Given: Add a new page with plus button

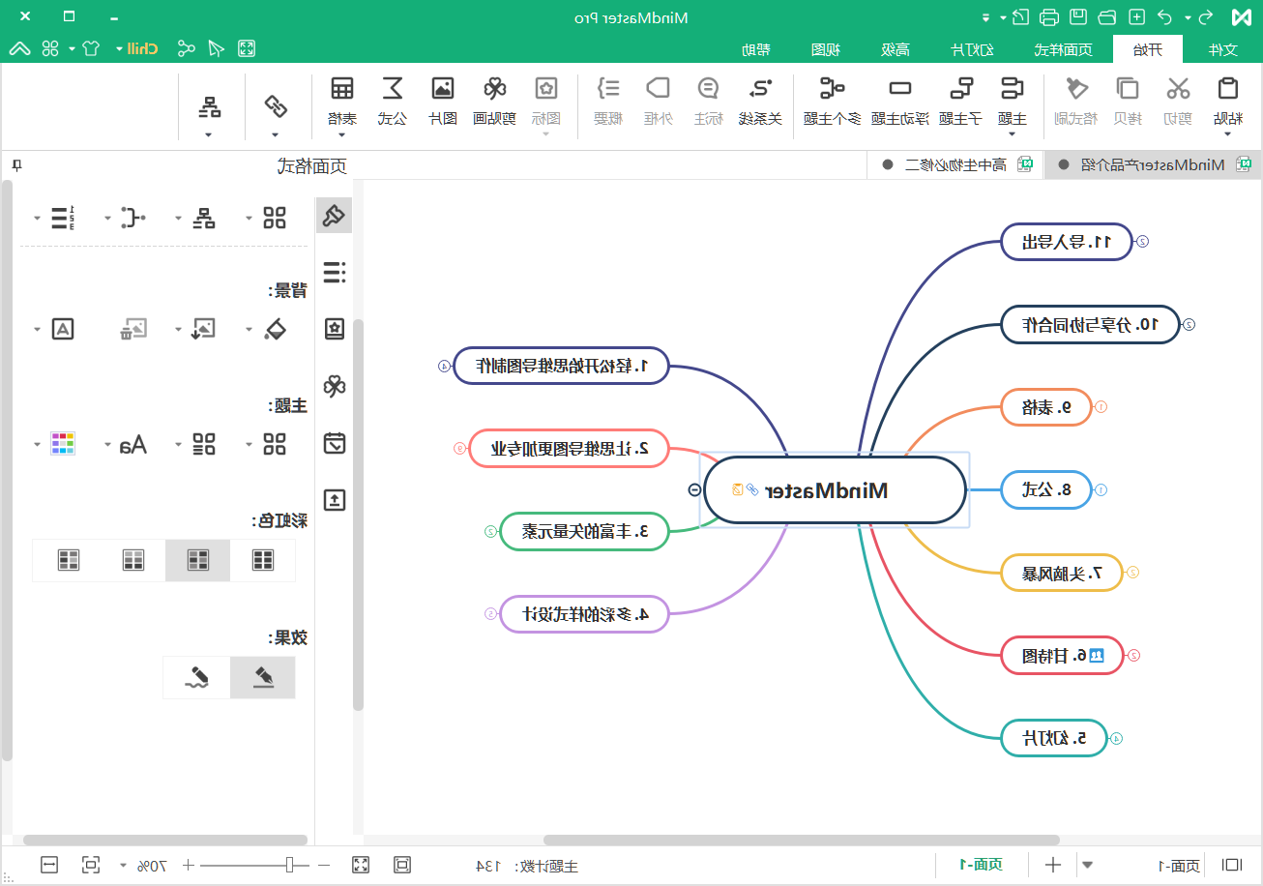Looking at the screenshot, I should click(x=1053, y=865).
